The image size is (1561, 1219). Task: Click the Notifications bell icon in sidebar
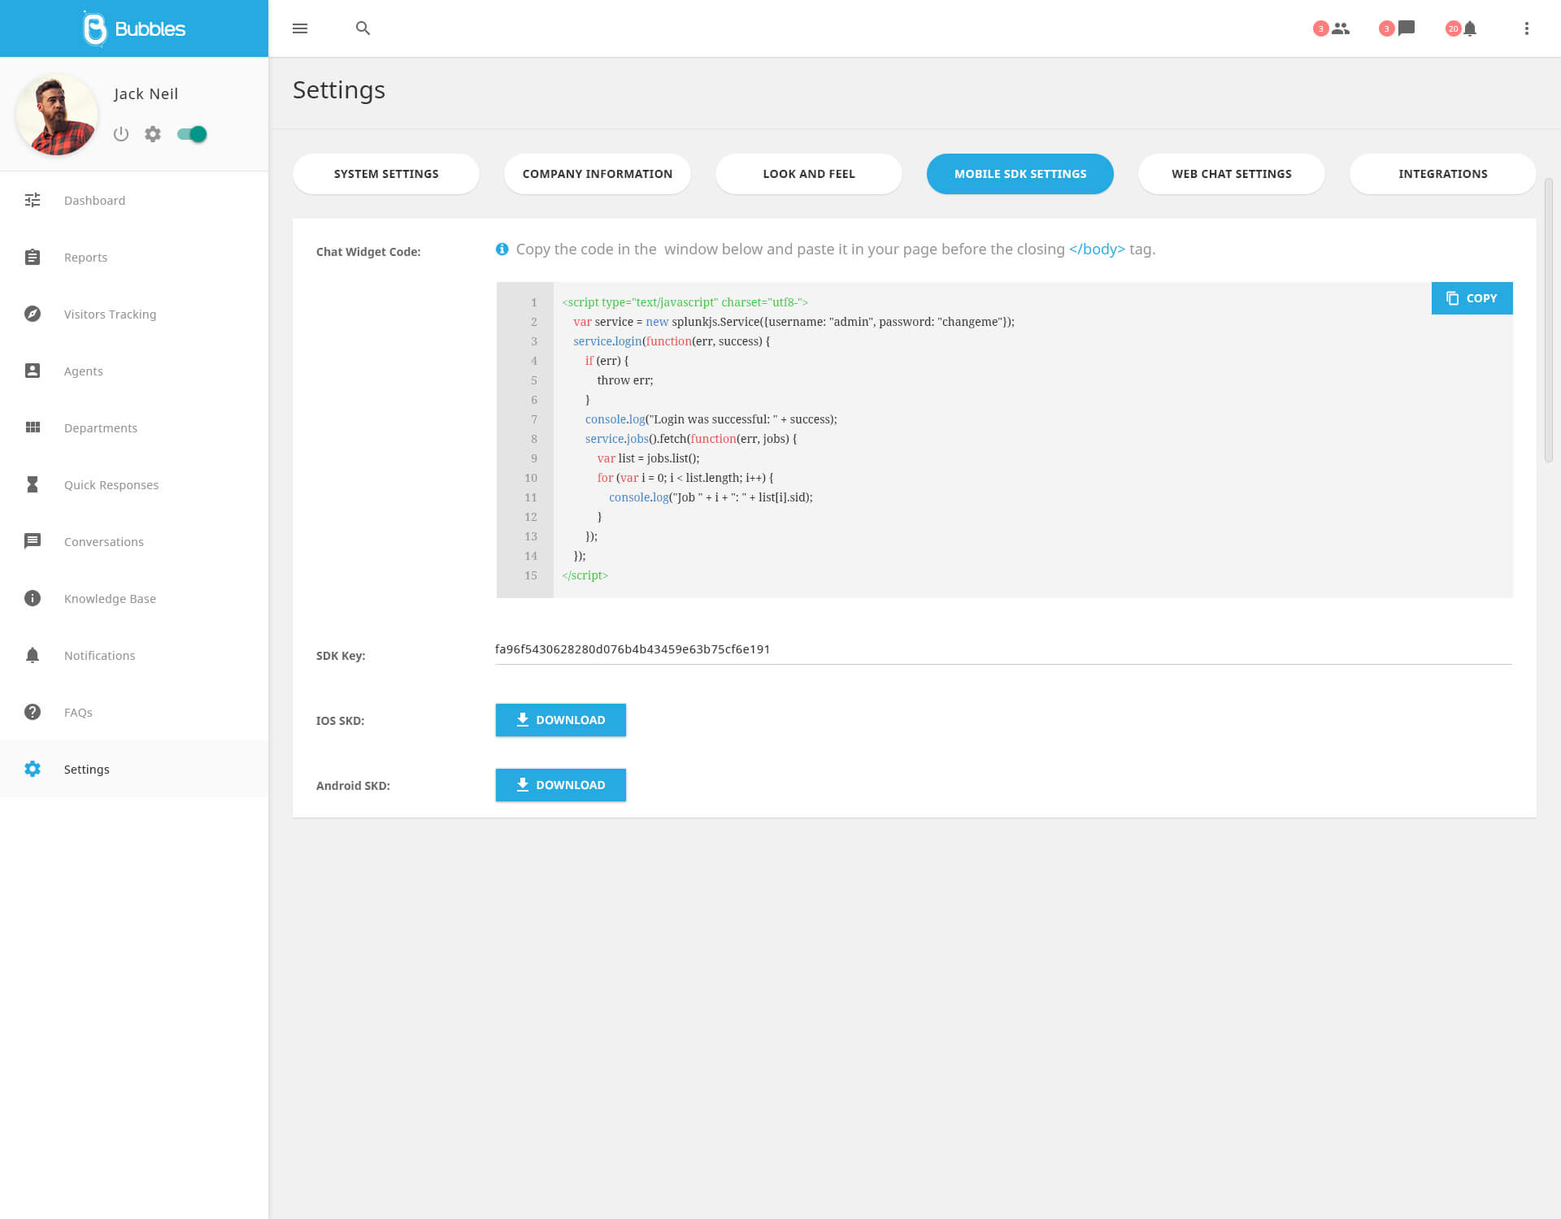(33, 655)
